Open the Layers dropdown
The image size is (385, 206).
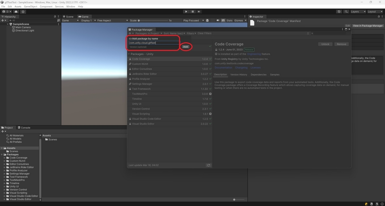tap(358, 11)
